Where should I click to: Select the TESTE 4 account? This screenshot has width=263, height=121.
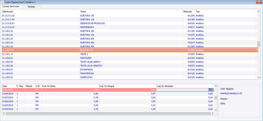[129, 54]
